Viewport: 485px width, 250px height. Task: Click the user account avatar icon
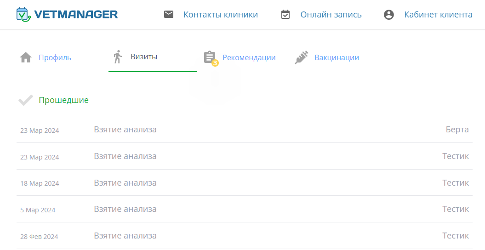389,15
